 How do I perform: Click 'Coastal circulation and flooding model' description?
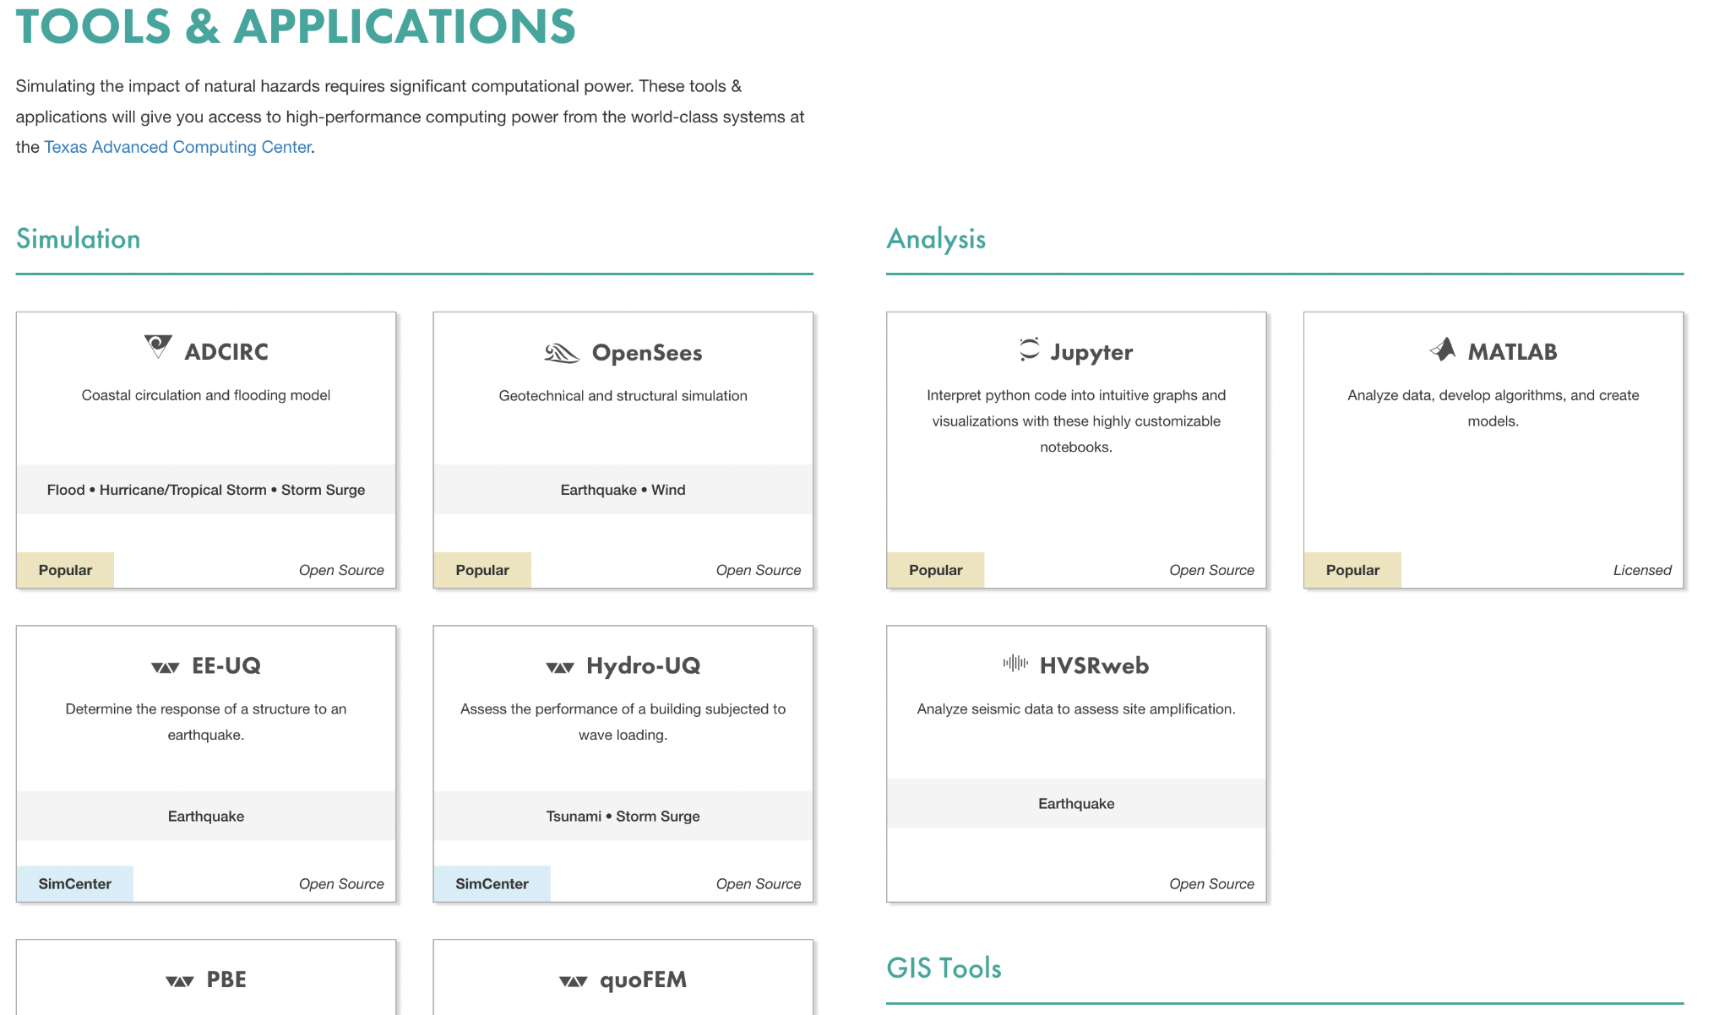(x=206, y=395)
